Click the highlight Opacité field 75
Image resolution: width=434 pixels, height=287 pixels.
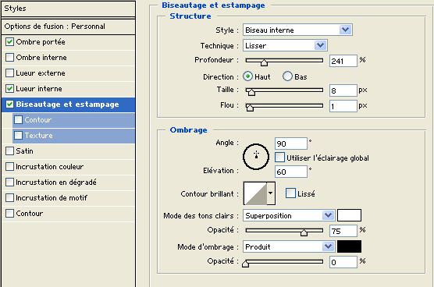(343, 231)
